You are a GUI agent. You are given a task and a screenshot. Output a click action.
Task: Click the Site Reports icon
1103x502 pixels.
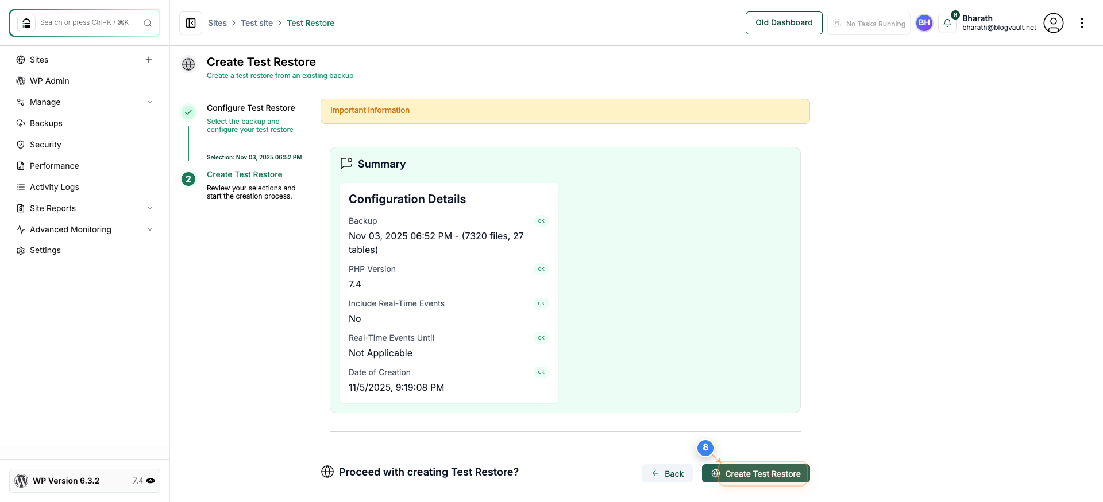(21, 208)
